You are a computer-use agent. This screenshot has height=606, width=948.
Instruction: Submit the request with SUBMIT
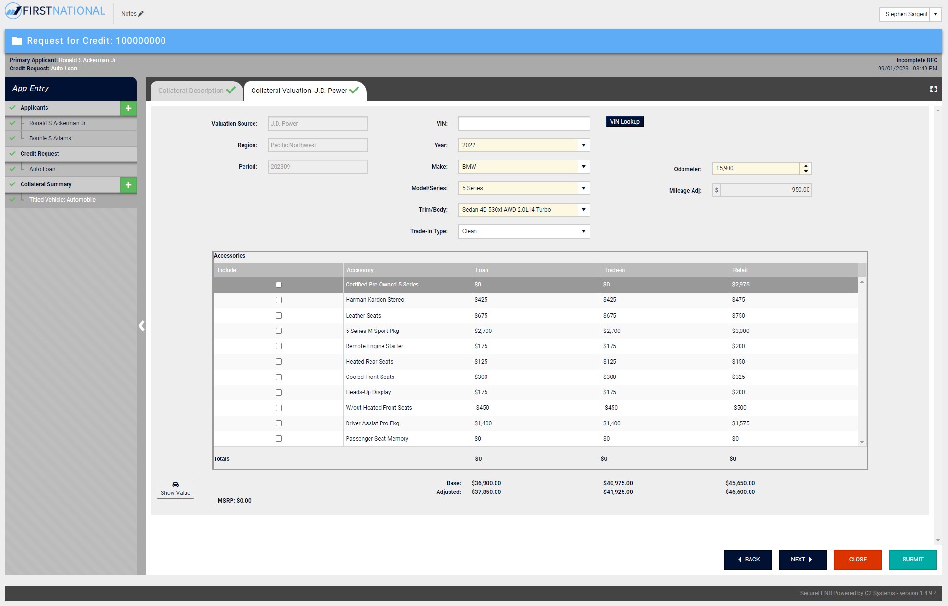point(913,560)
